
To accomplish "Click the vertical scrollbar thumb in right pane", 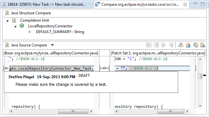I will point(200,76).
